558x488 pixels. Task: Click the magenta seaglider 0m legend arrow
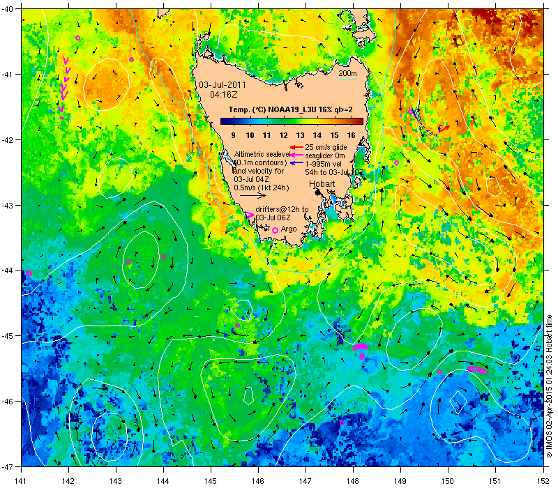click(x=296, y=155)
